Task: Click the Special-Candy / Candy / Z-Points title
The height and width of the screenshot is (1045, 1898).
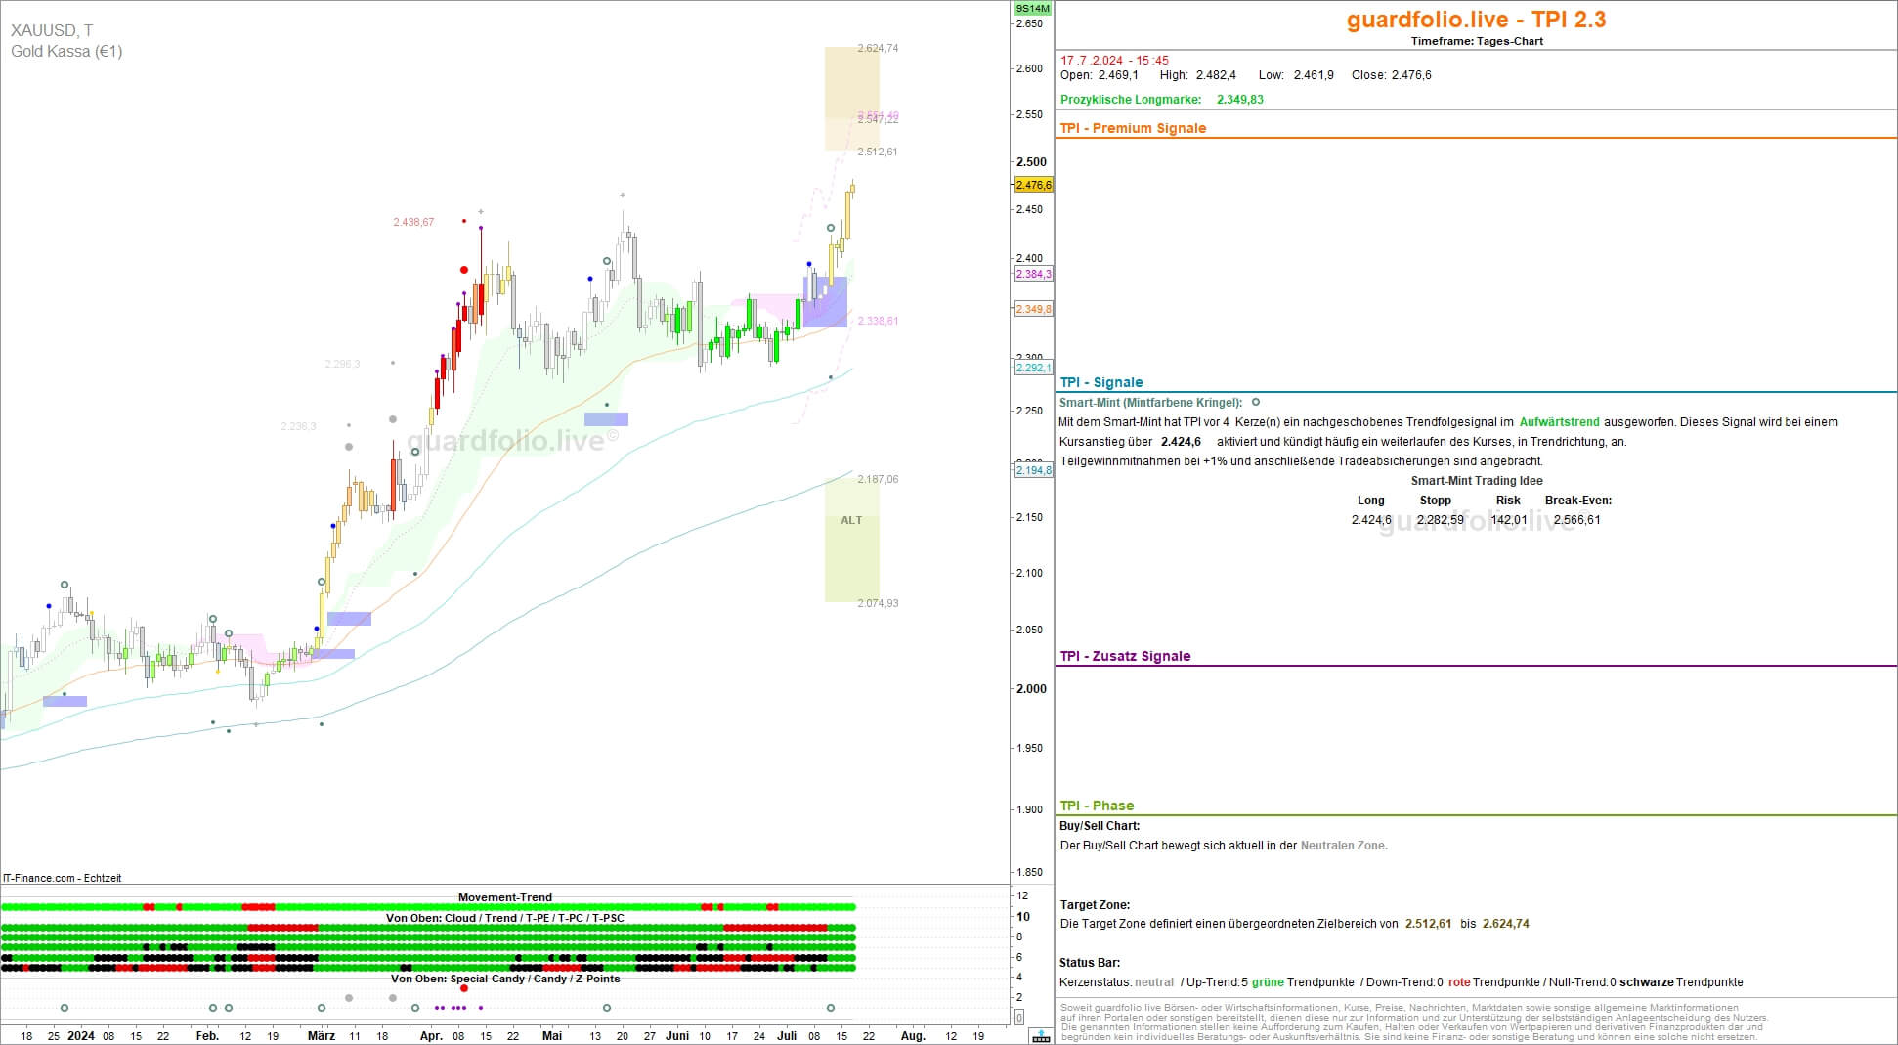Action: coord(505,979)
